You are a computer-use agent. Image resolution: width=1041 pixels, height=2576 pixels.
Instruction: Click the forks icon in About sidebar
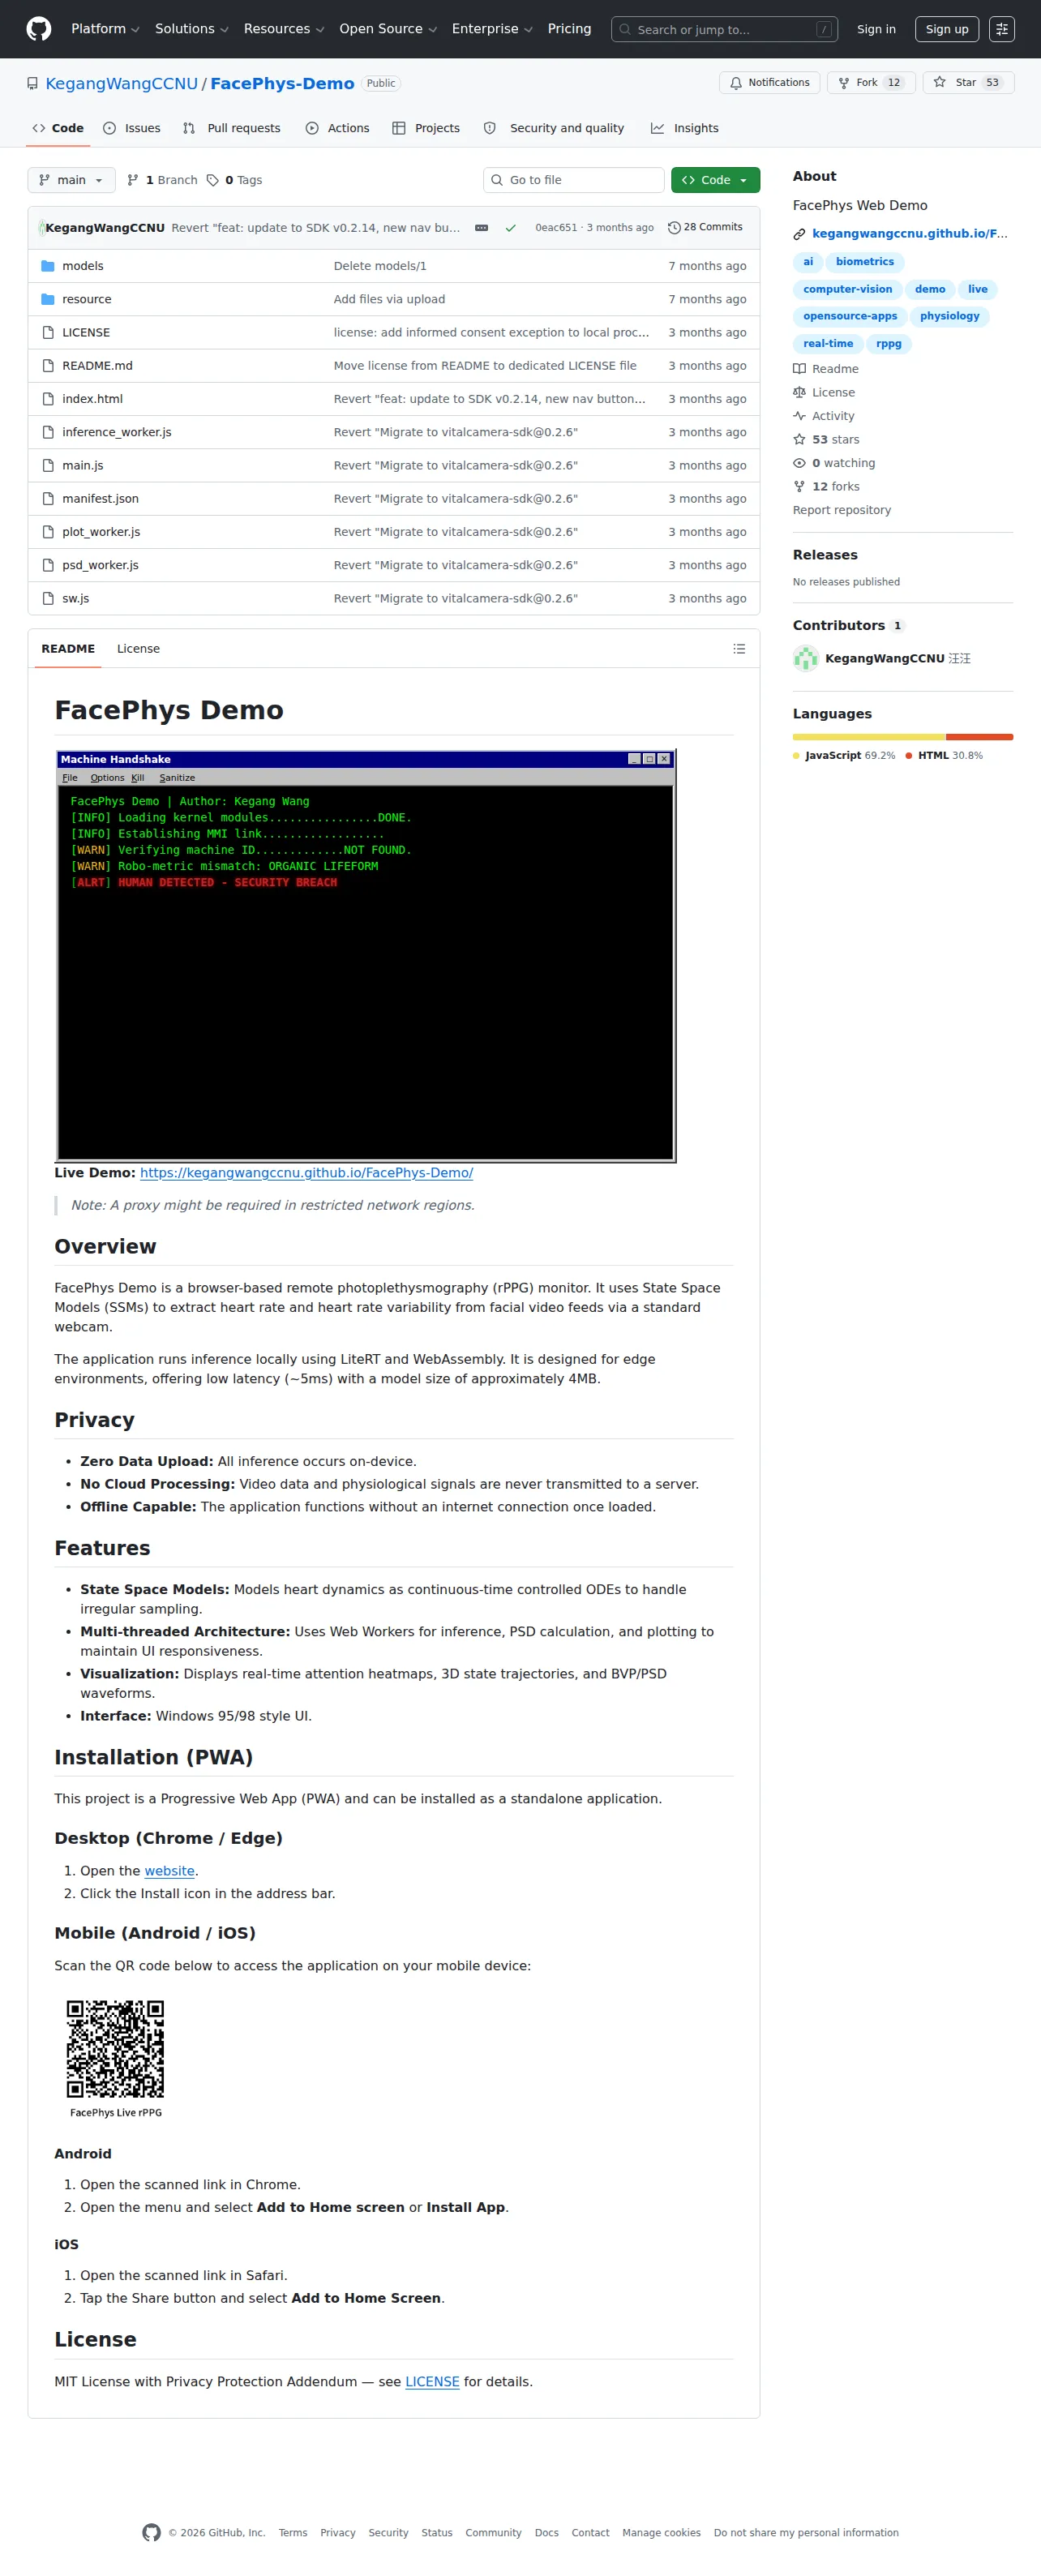[799, 486]
